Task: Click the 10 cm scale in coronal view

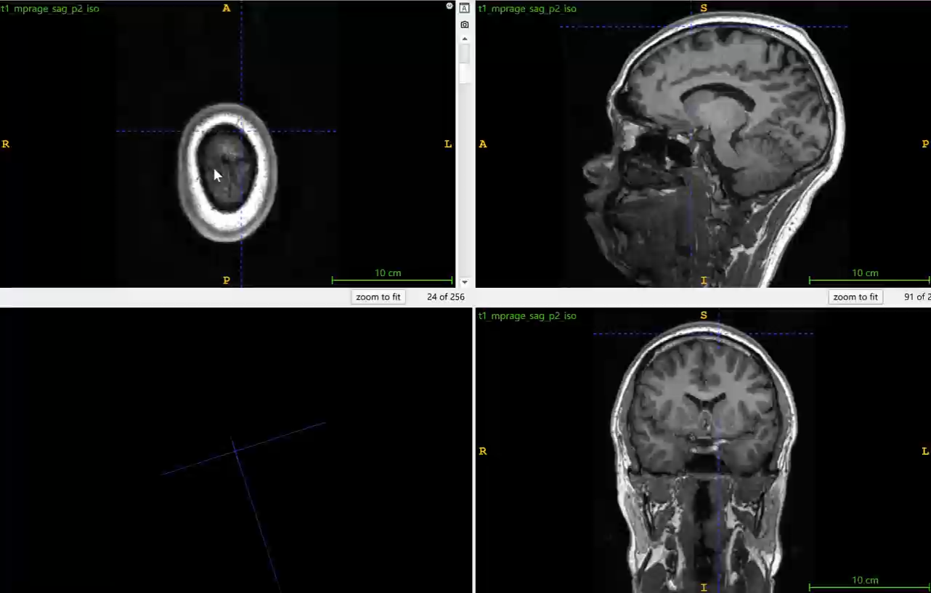Action: click(869, 584)
